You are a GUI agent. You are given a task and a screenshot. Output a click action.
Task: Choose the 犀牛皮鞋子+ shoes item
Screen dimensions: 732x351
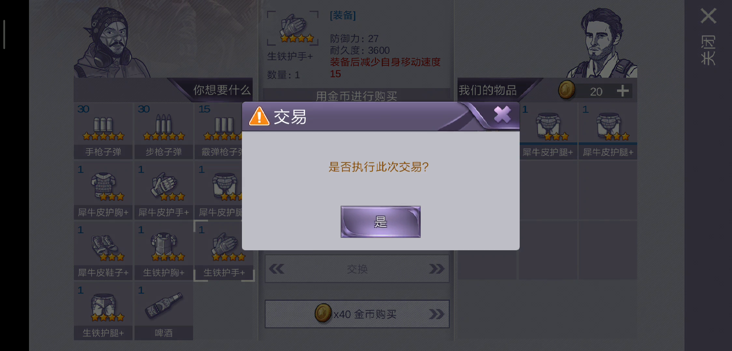click(103, 251)
